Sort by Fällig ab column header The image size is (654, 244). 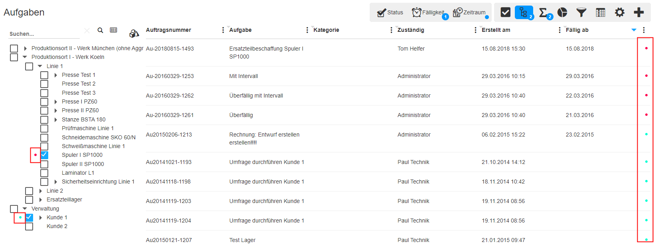(577, 30)
